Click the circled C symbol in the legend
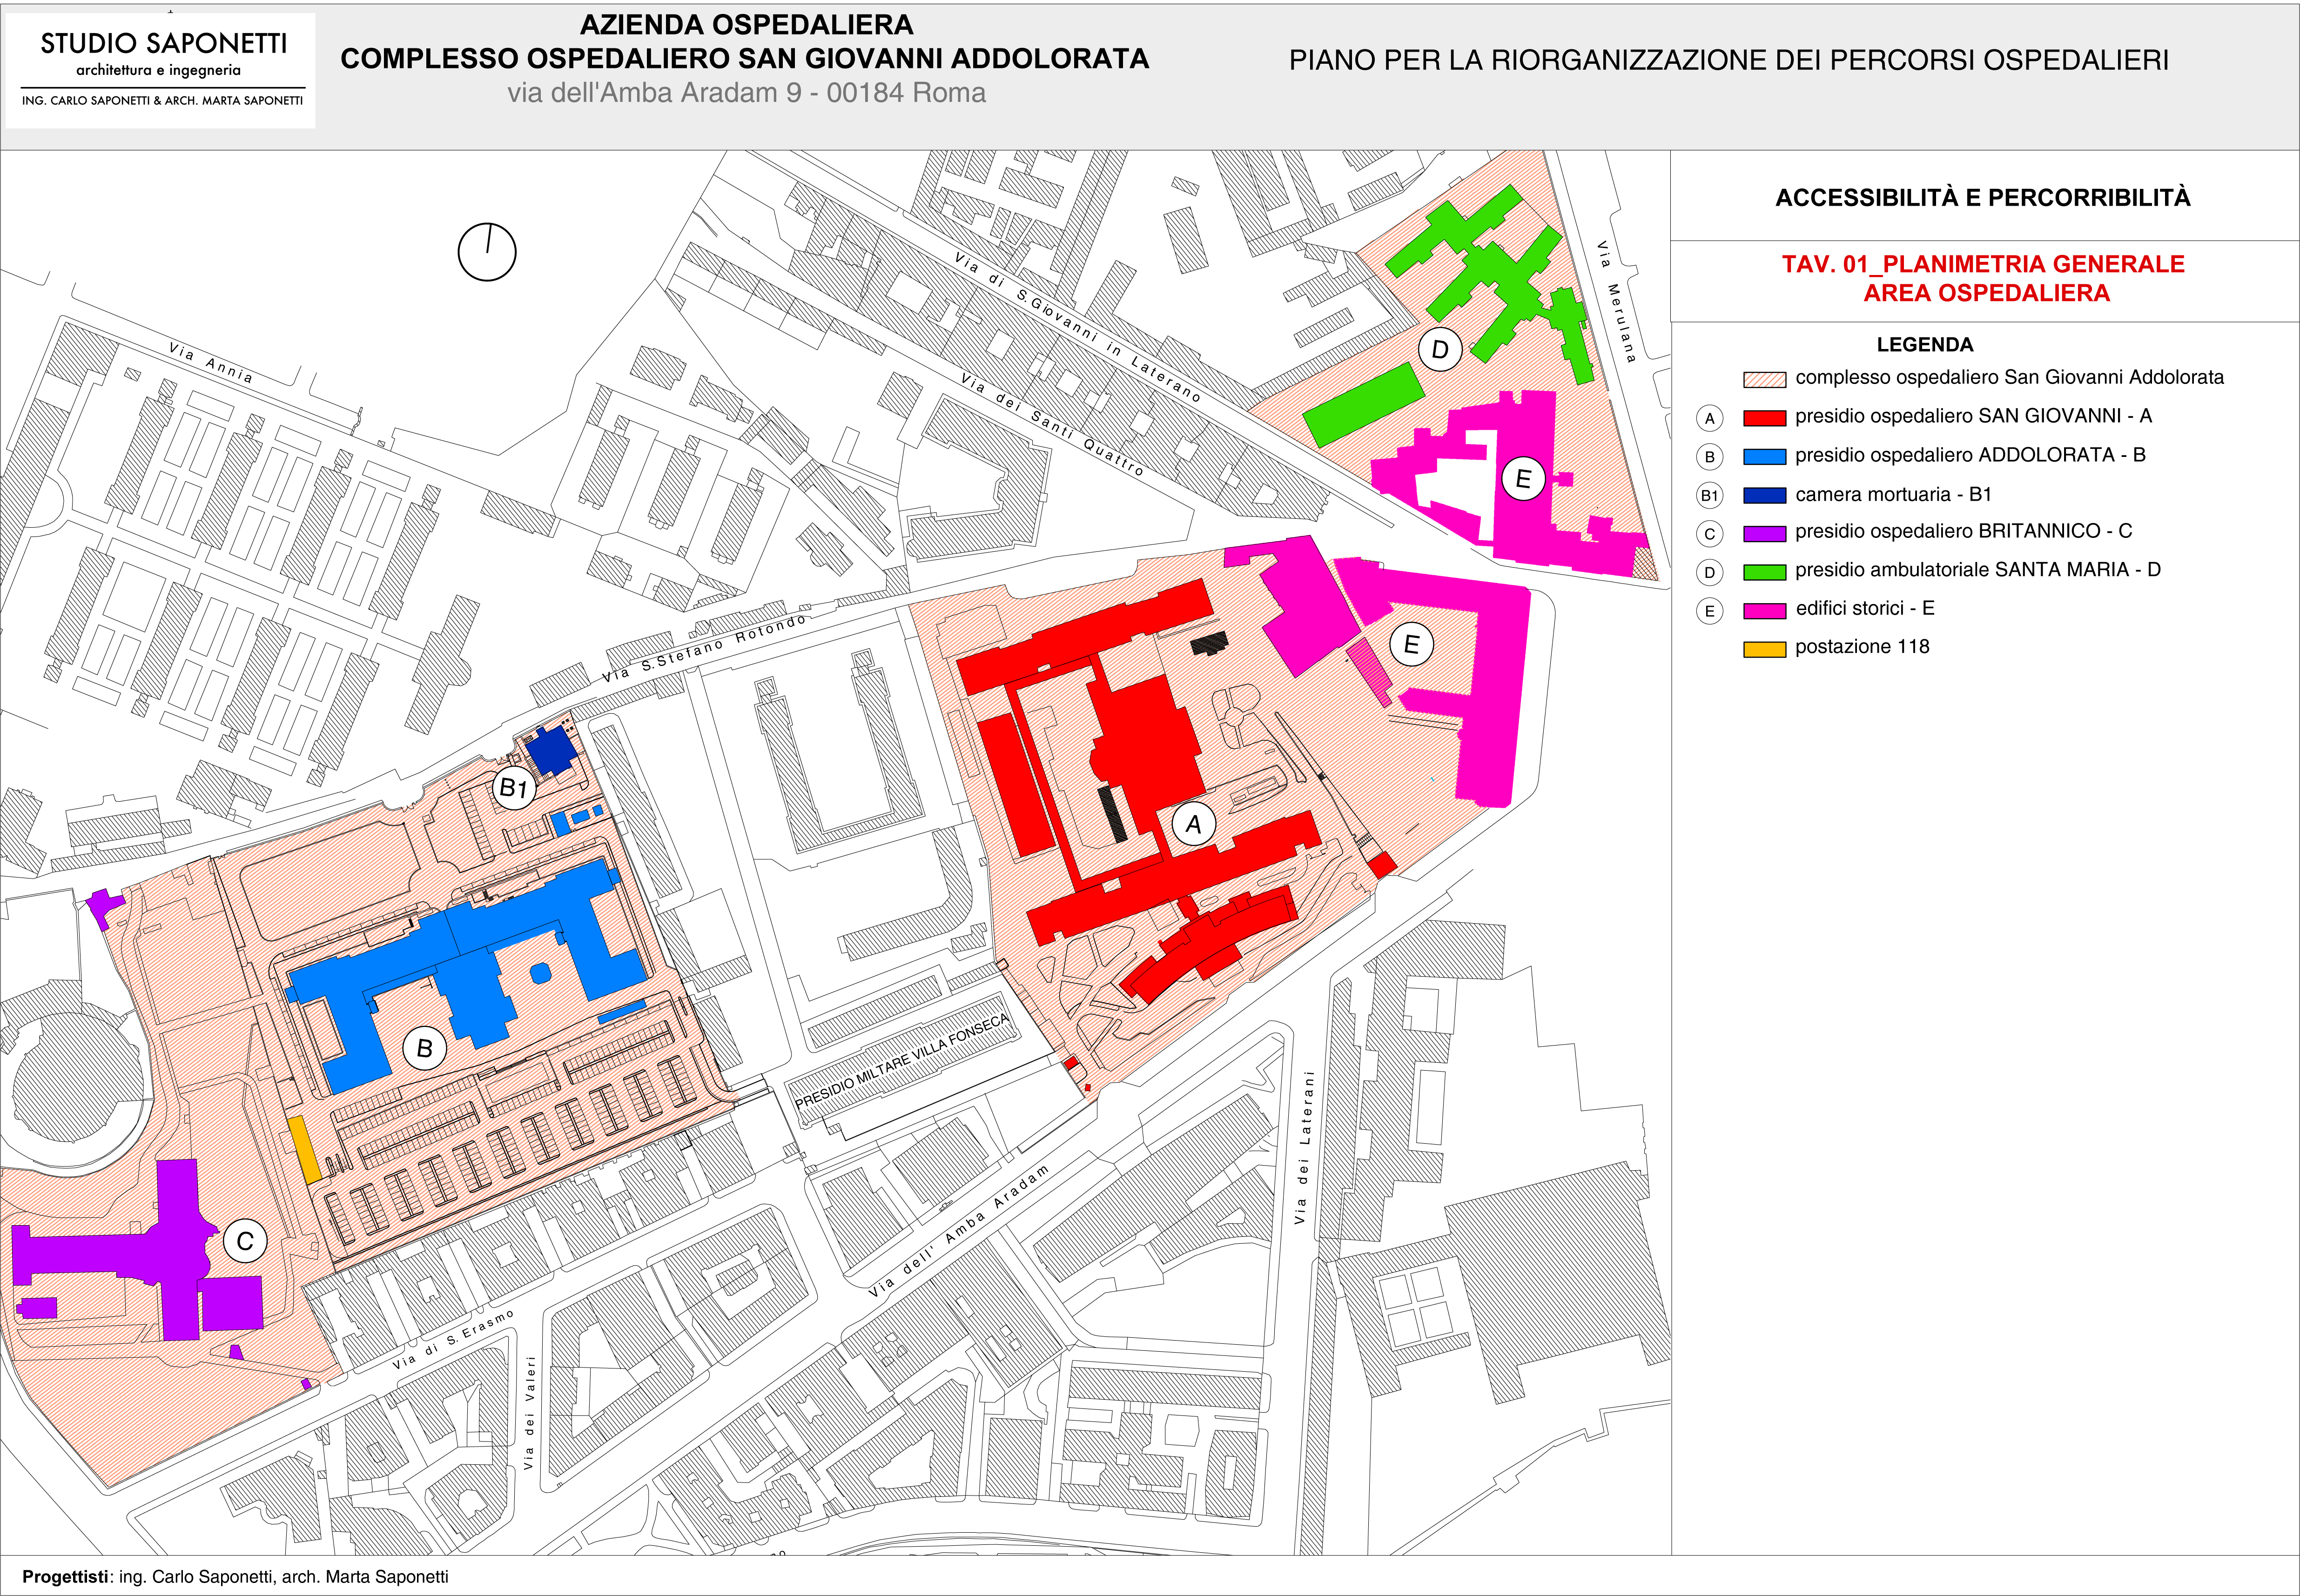 tap(1710, 534)
